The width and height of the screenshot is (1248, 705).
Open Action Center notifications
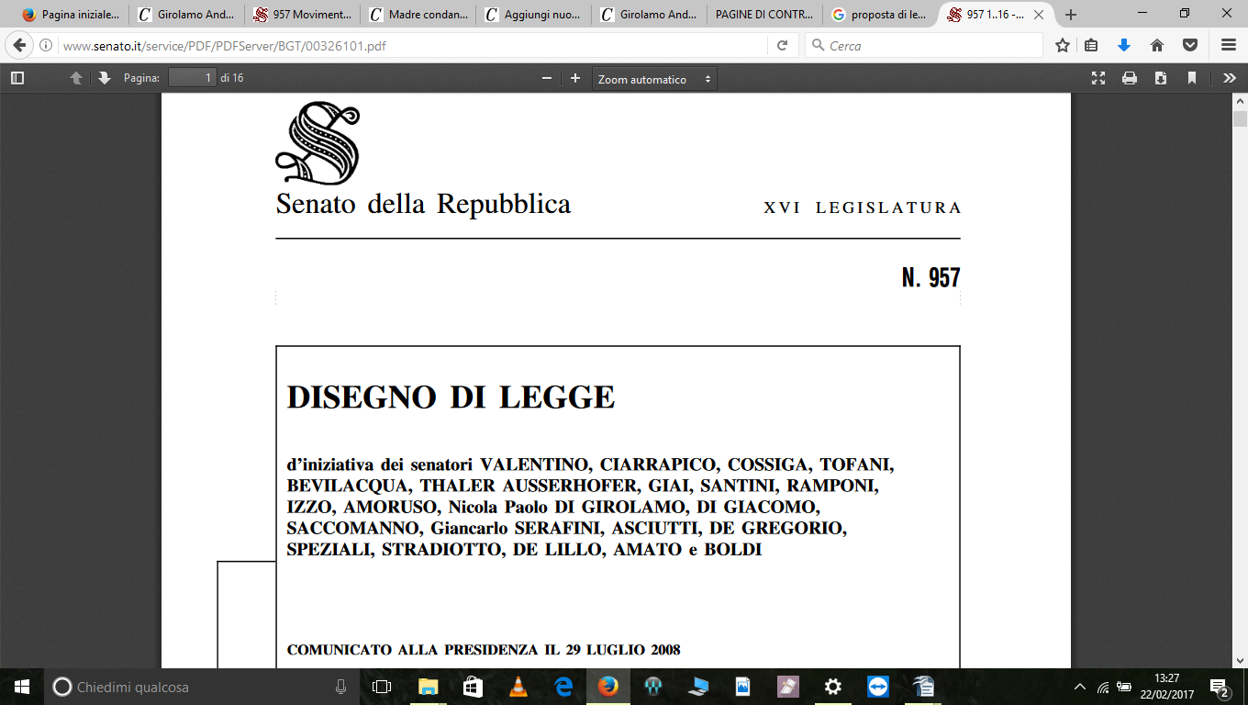point(1220,687)
